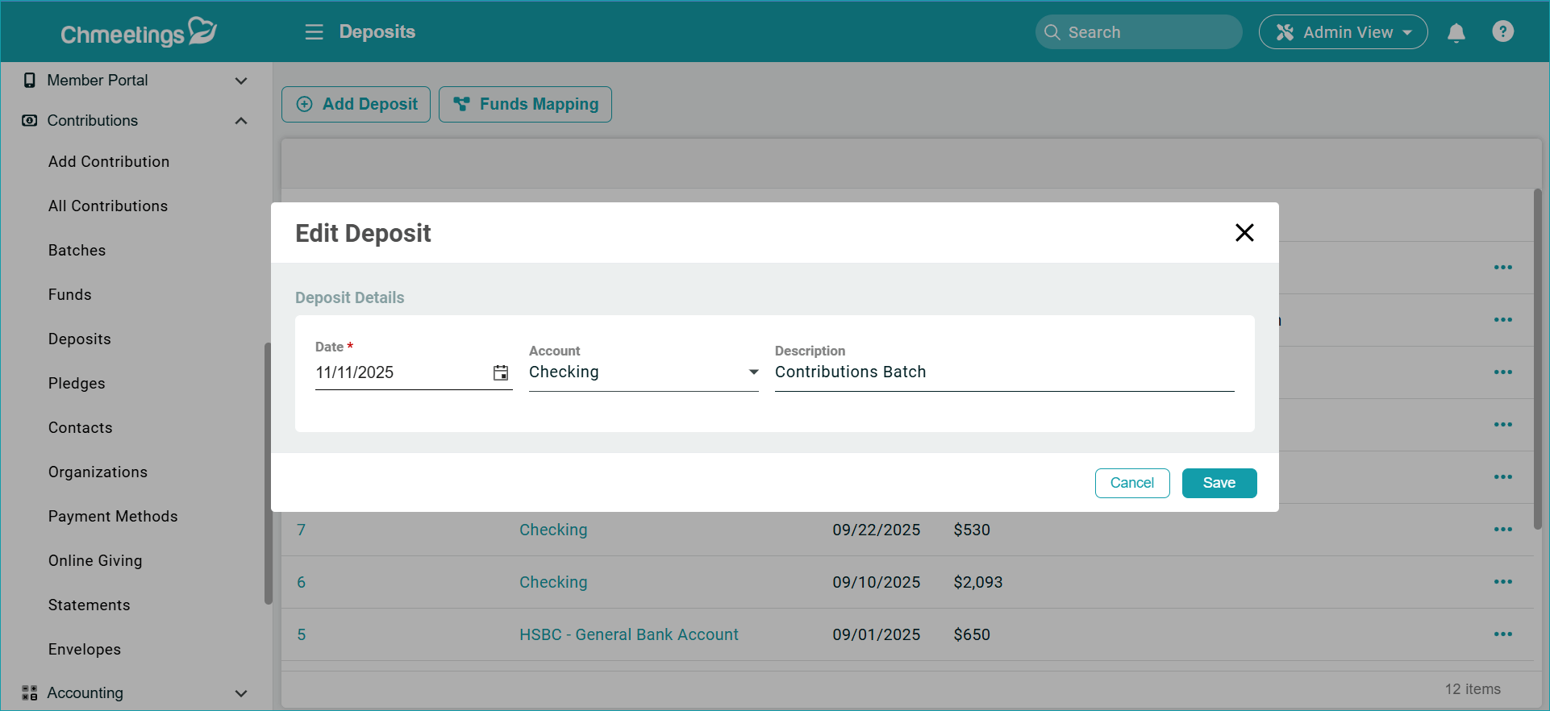Image resolution: width=1550 pixels, height=711 pixels.
Task: Click the Description field with Contributions Batch
Action: 1005,372
